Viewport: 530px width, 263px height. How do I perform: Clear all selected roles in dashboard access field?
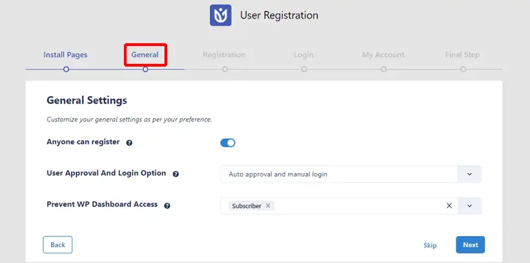click(449, 206)
